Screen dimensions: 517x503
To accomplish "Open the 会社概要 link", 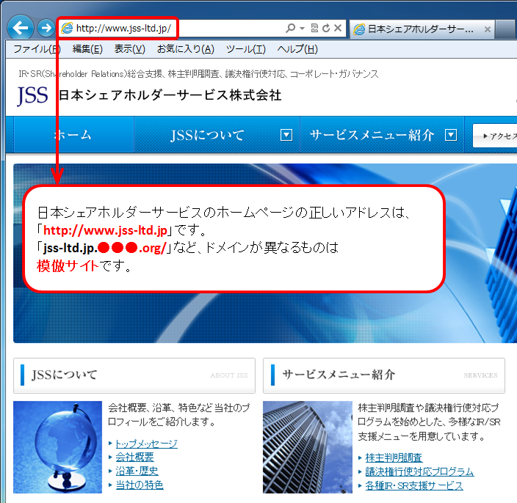I will pyautogui.click(x=135, y=458).
